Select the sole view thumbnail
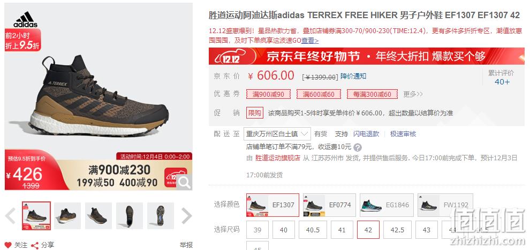This screenshot has height=250, width=530. [x=161, y=216]
